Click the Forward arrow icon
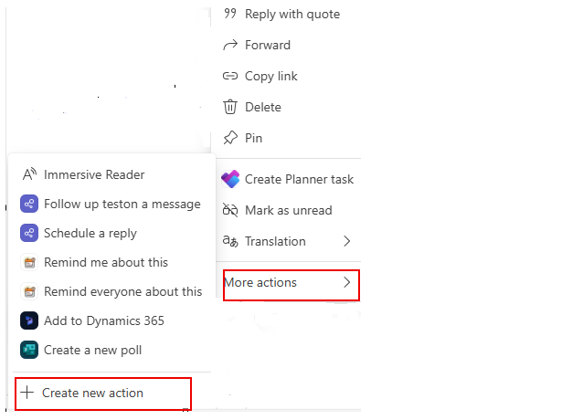 pos(229,45)
